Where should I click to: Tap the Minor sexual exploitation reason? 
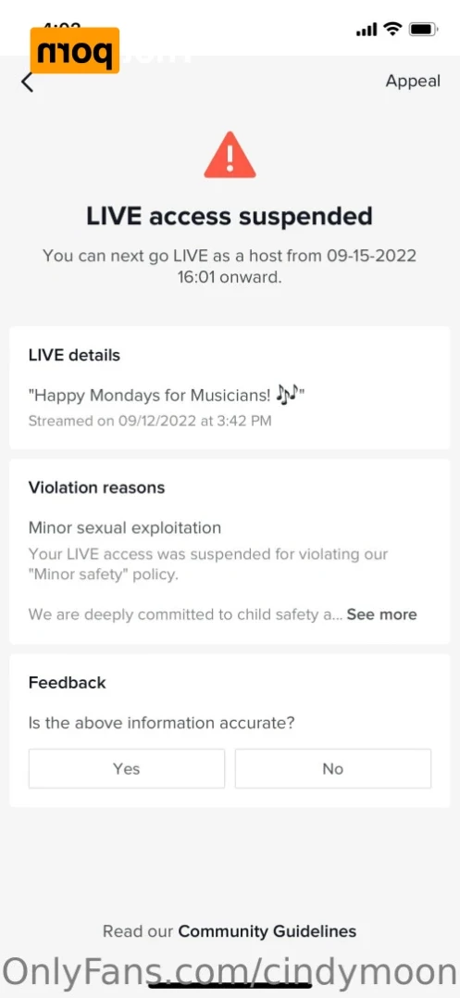coord(125,527)
